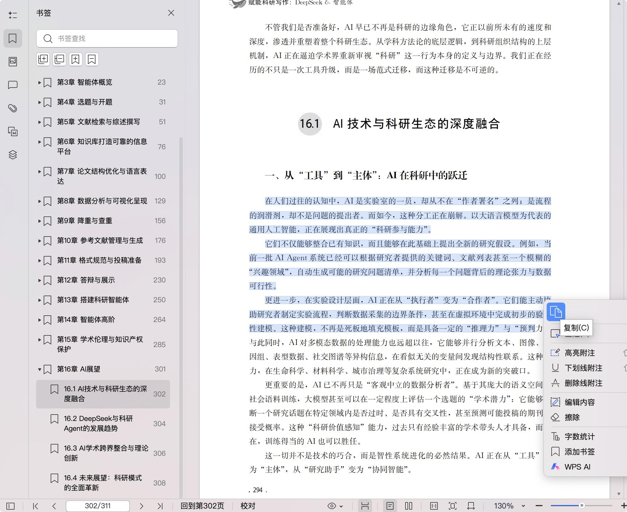This screenshot has width=627, height=512.
Task: Open the attachments paperclip icon
Action: [x=13, y=108]
